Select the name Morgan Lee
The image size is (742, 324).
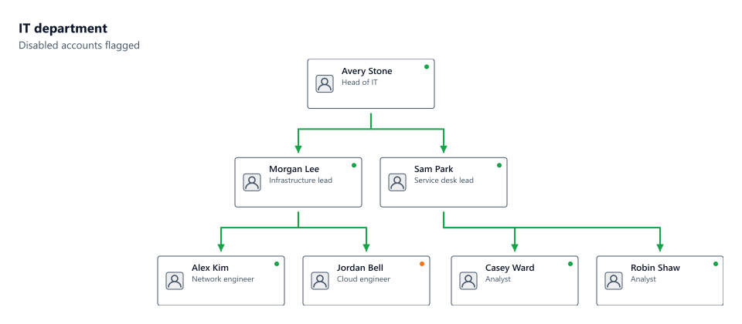point(294,169)
